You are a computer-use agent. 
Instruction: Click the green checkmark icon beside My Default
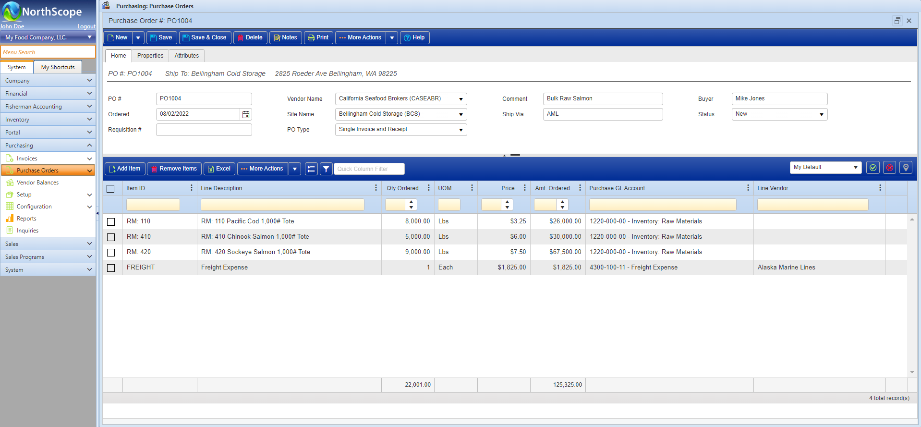pyautogui.click(x=873, y=168)
